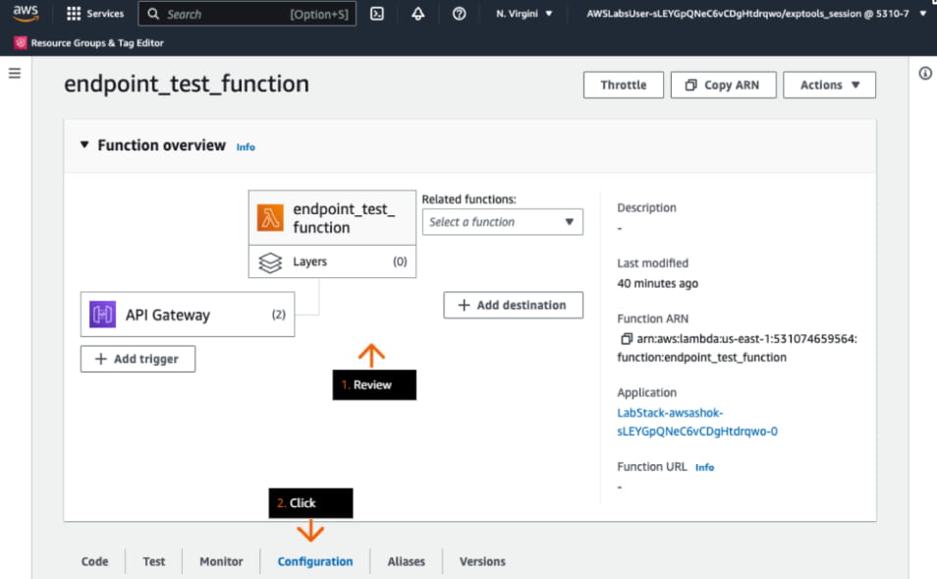Click the '40 minutes ago' value
This screenshot has width=937, height=579.
coord(657,283)
